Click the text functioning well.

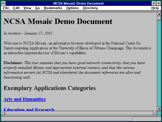[17, 77]
